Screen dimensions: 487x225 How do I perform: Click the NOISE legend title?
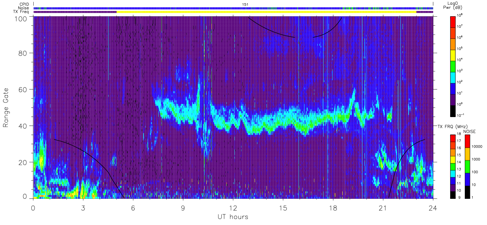click(470, 131)
